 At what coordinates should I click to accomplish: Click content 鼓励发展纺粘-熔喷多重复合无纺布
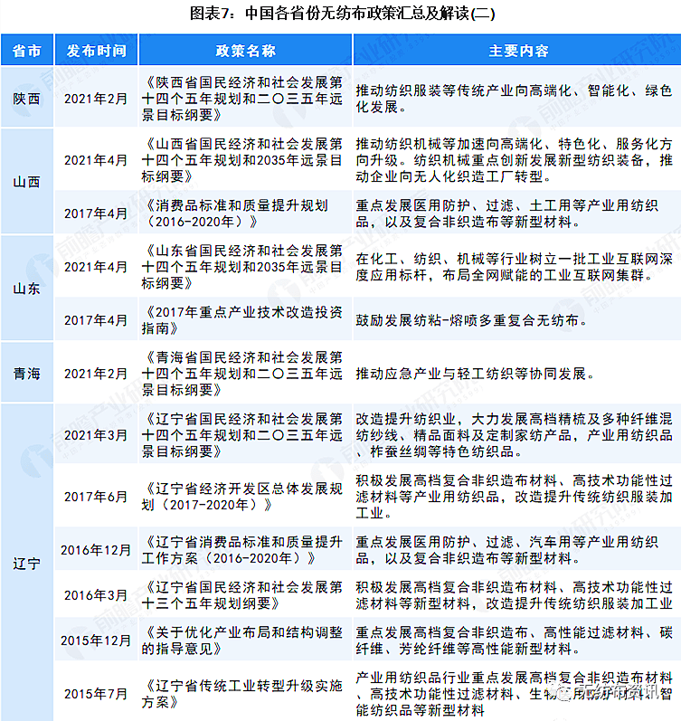(x=471, y=320)
